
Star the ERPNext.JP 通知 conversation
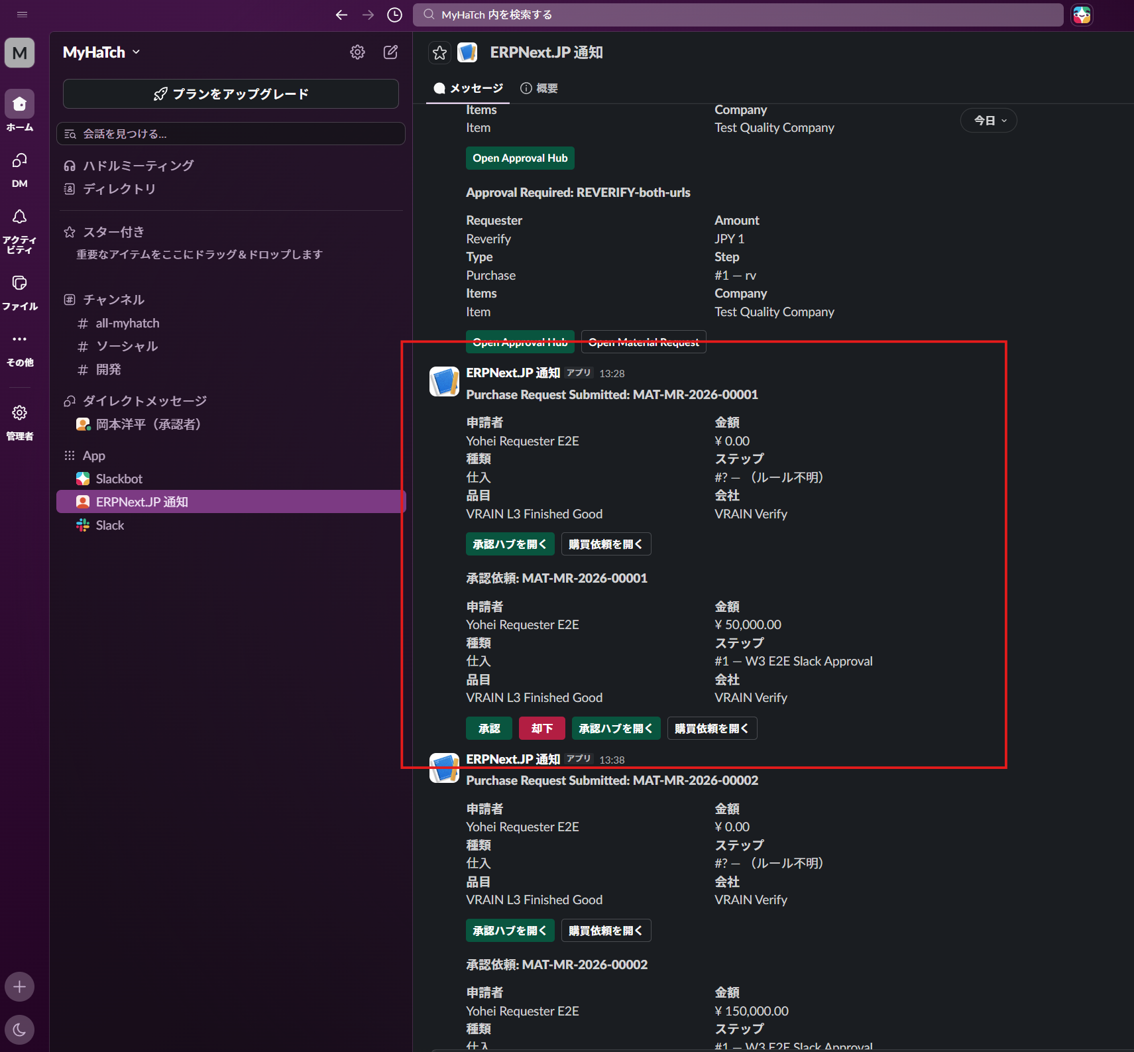click(439, 52)
